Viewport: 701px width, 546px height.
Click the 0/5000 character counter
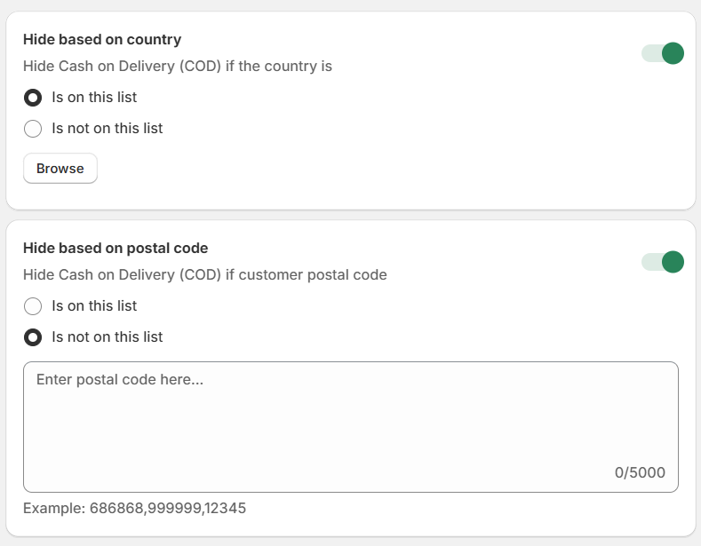coord(640,472)
